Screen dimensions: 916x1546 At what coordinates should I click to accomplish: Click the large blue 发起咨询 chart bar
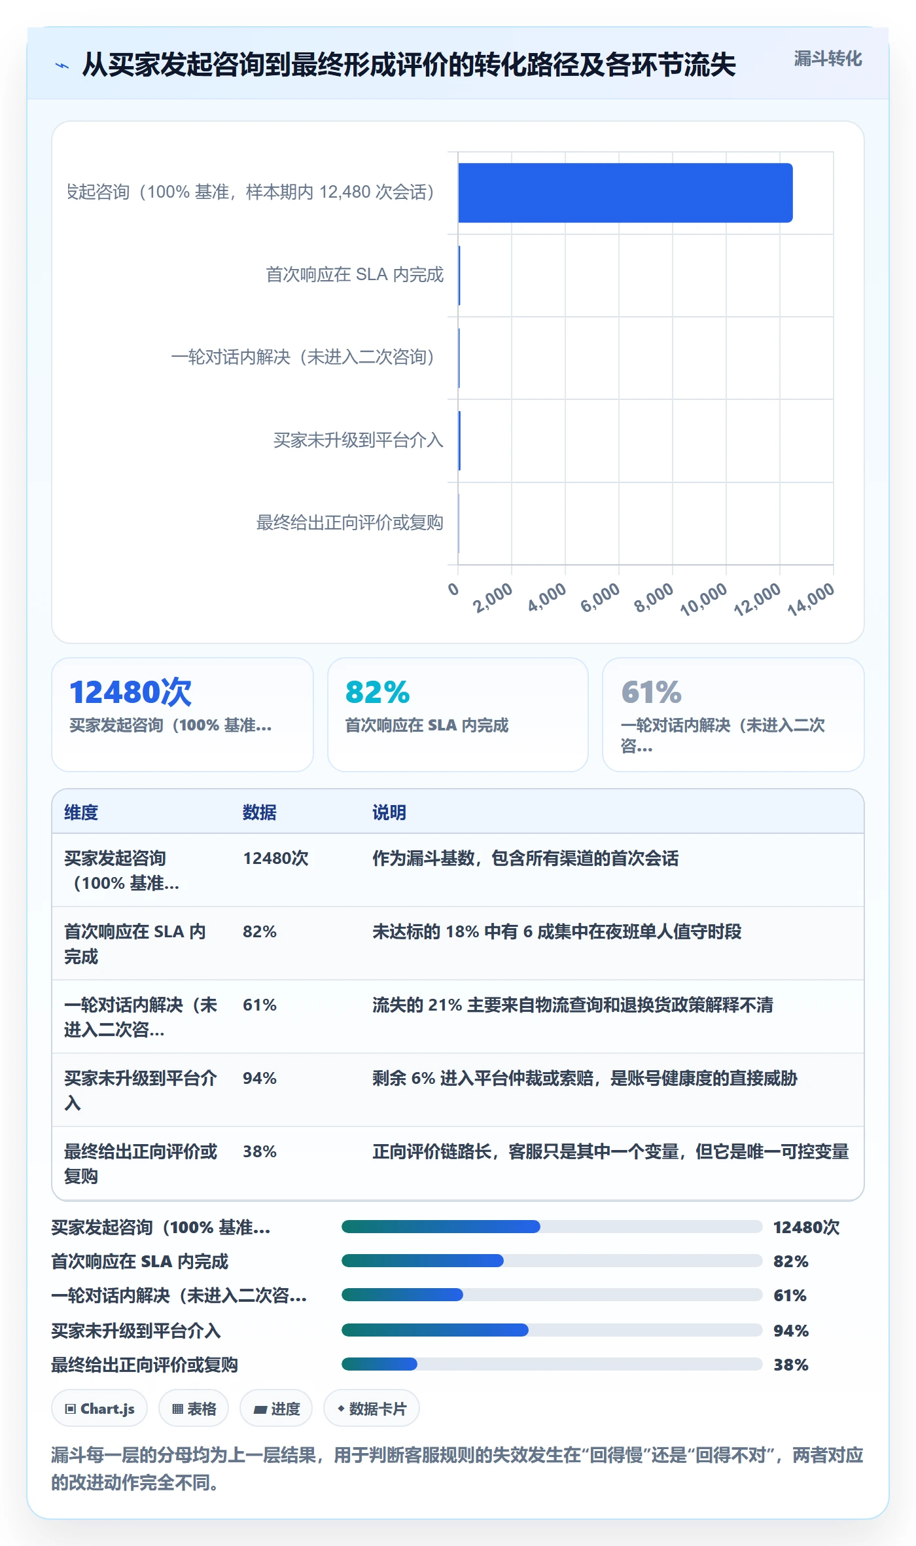(625, 193)
